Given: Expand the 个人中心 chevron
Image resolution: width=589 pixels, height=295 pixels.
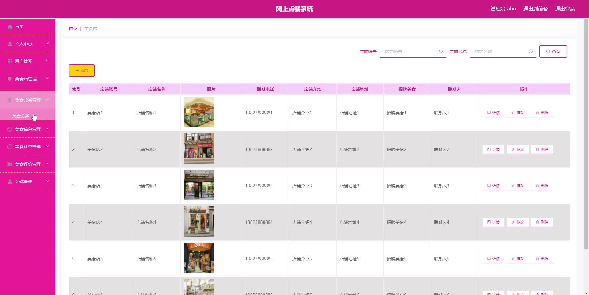Looking at the screenshot, I should click(47, 43).
